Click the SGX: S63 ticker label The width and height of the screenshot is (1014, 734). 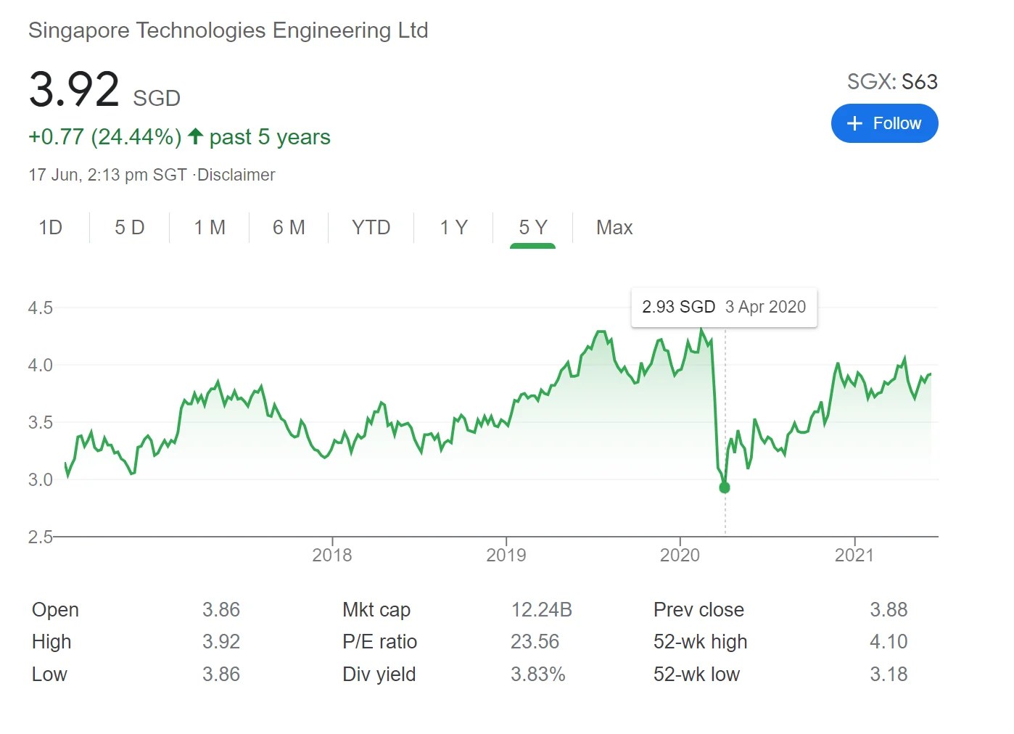pyautogui.click(x=892, y=82)
